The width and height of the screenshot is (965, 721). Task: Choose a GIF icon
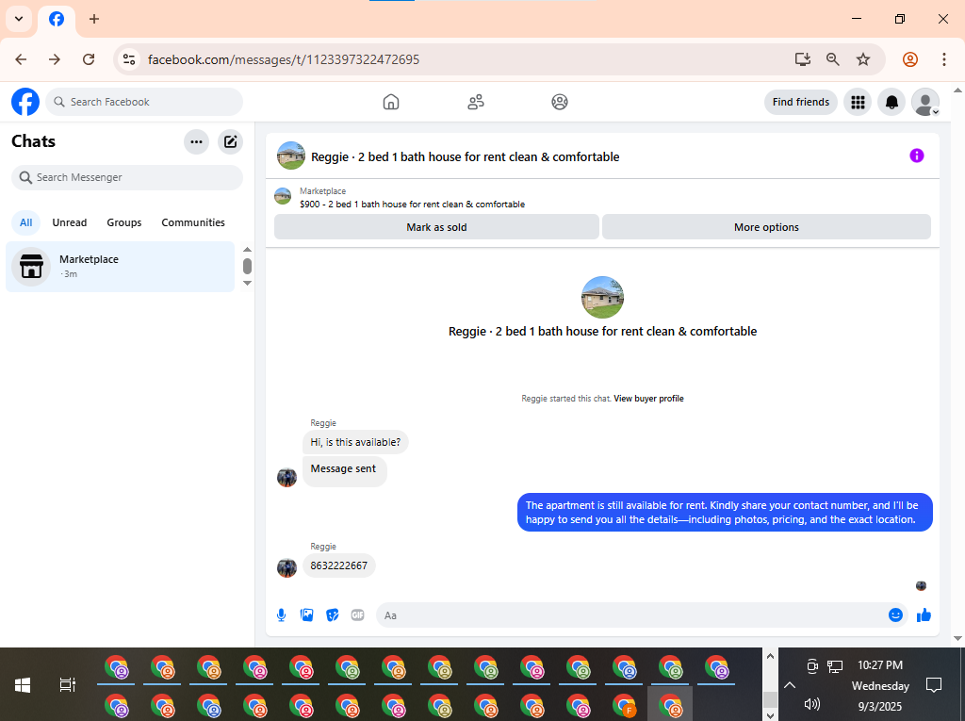[357, 615]
